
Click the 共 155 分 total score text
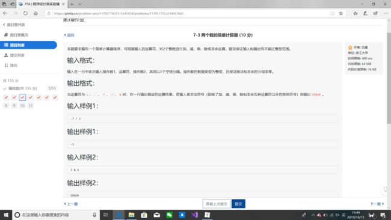coord(10,81)
